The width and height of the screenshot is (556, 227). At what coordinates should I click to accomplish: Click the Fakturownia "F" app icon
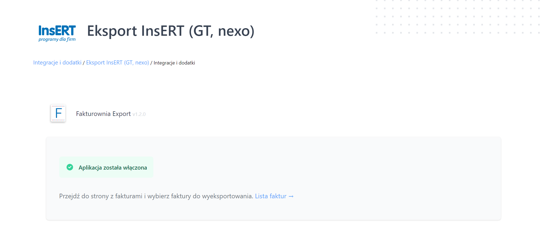[58, 113]
